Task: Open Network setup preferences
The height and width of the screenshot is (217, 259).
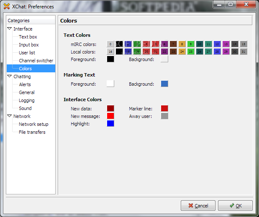Action: click(x=33, y=124)
